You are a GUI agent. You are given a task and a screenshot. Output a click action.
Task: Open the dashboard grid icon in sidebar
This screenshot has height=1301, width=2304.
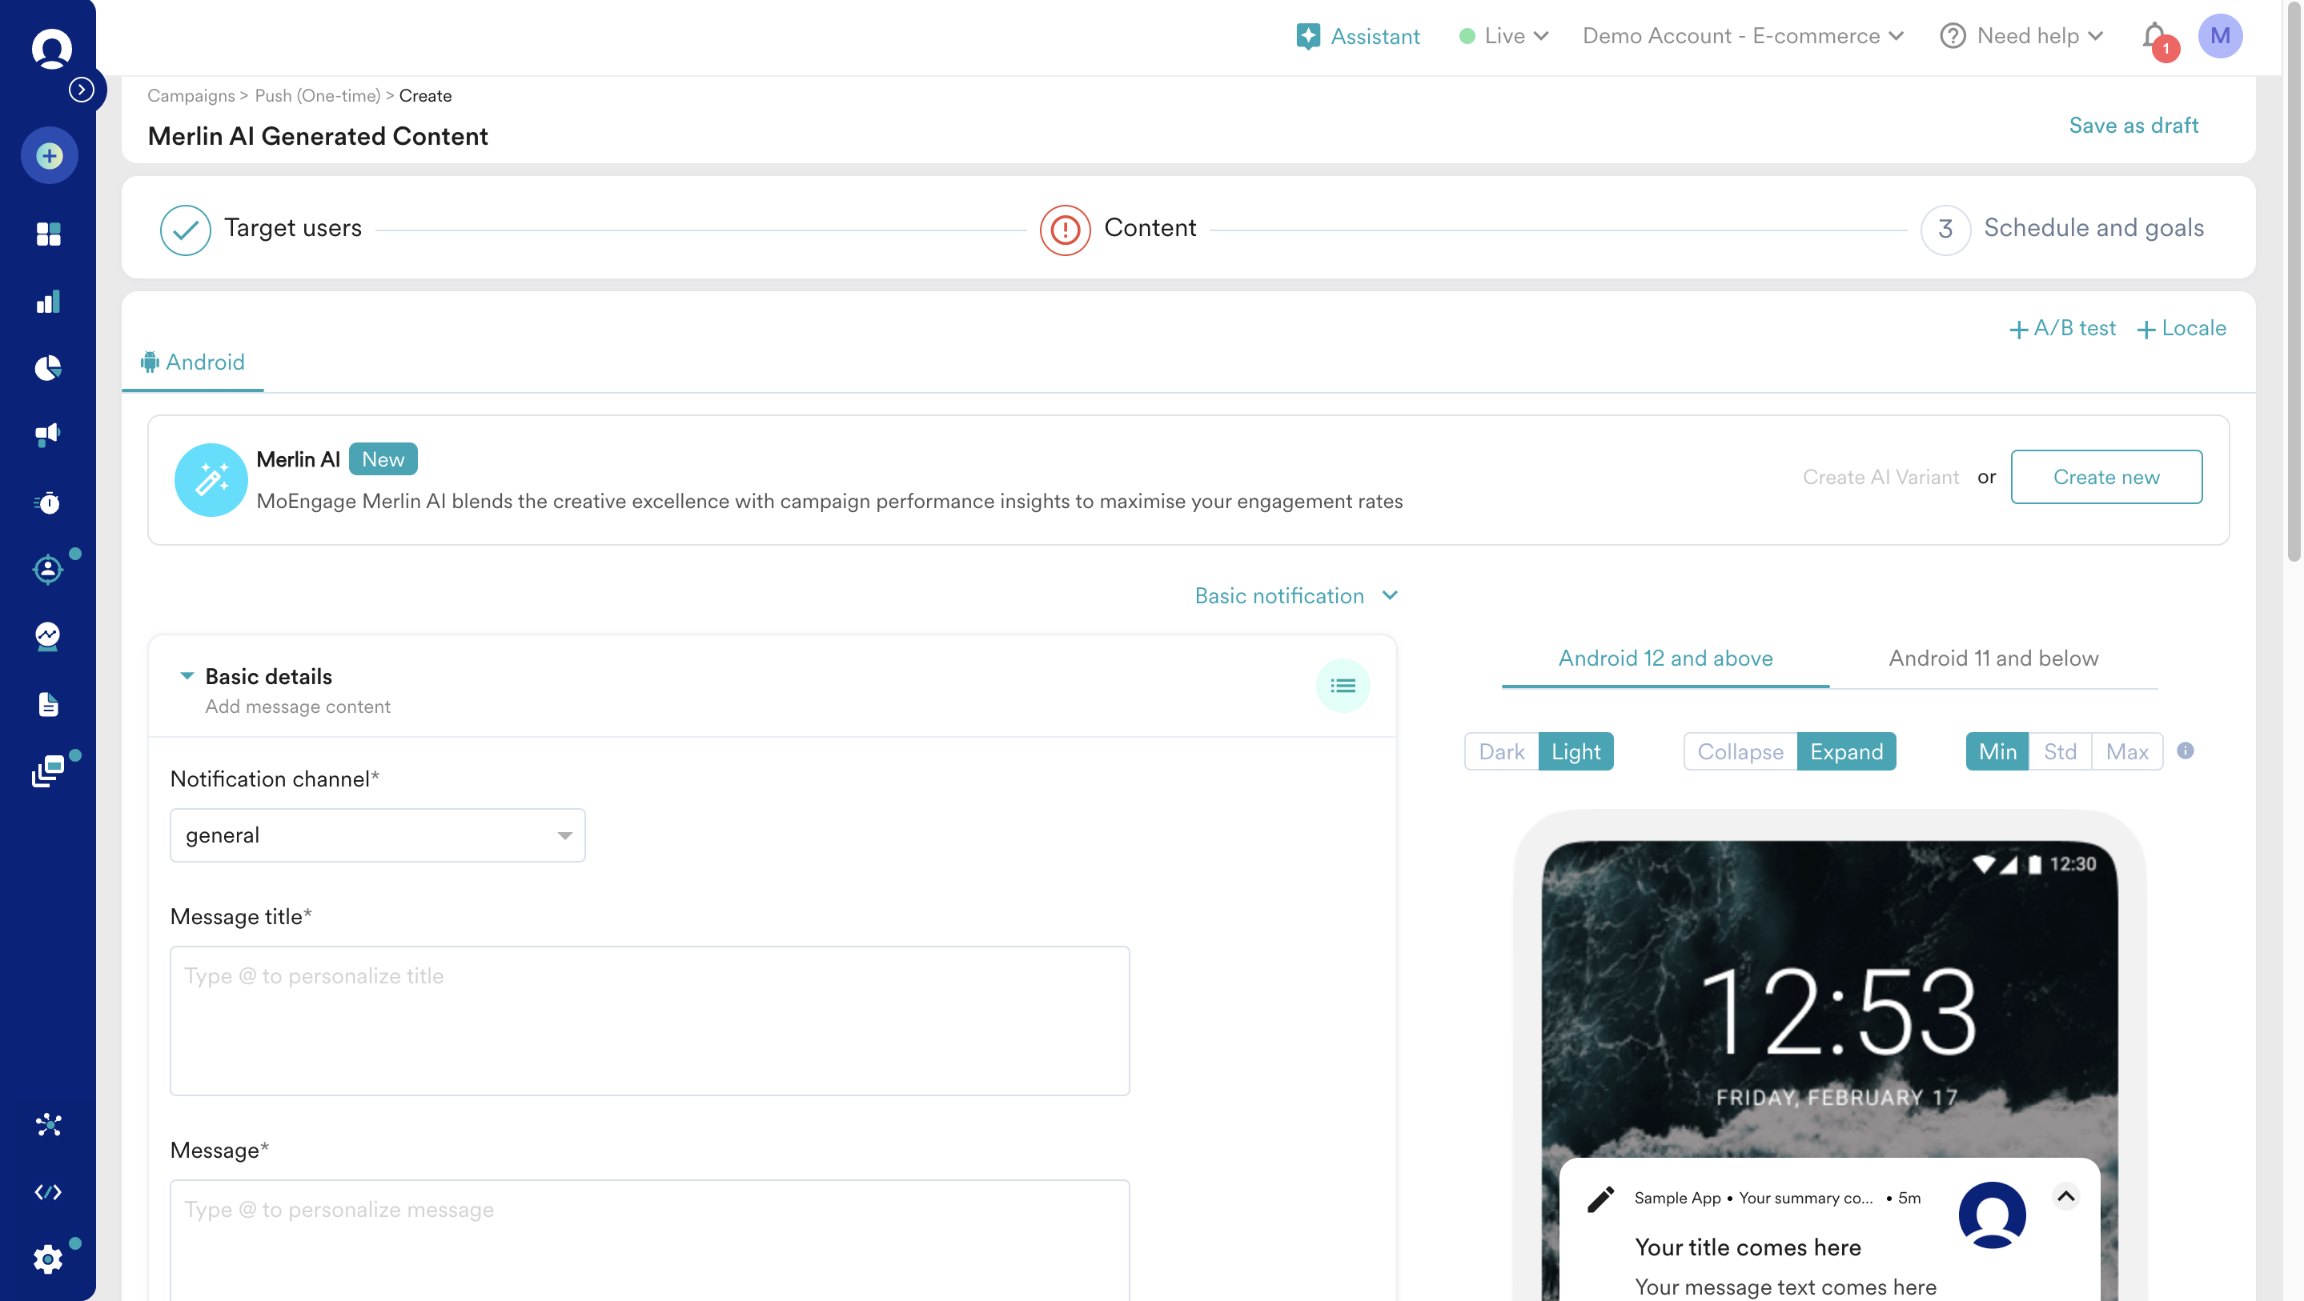pyautogui.click(x=48, y=234)
